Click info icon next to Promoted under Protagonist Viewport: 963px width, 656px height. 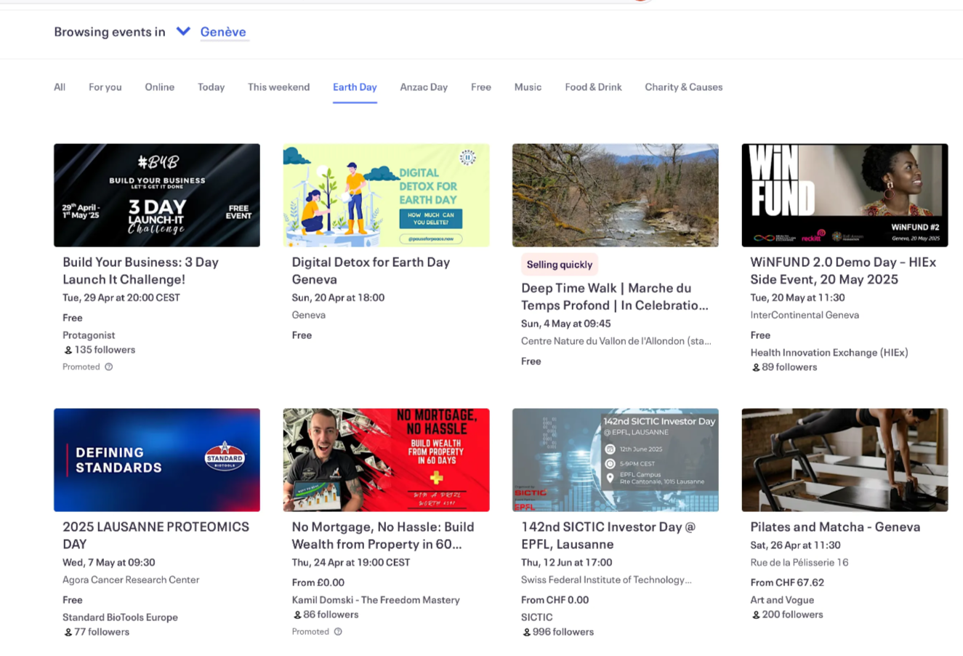tap(109, 367)
